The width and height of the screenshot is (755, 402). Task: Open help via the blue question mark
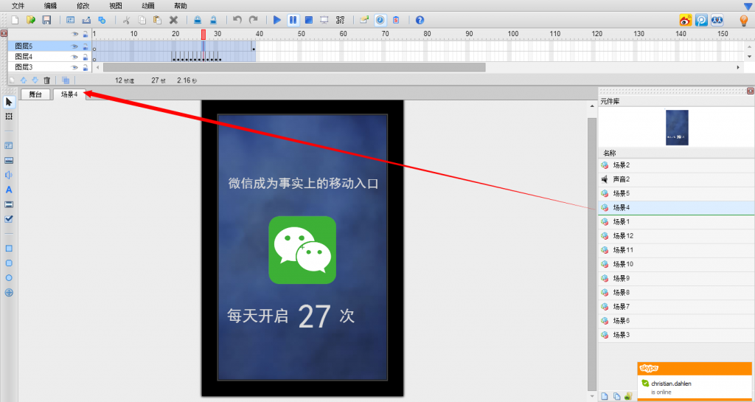coord(420,20)
